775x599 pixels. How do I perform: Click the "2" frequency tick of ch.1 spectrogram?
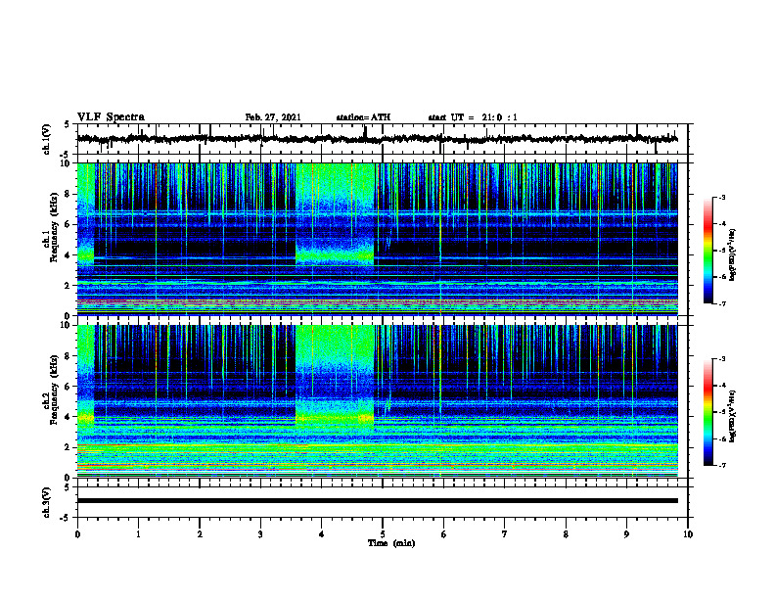(69, 286)
